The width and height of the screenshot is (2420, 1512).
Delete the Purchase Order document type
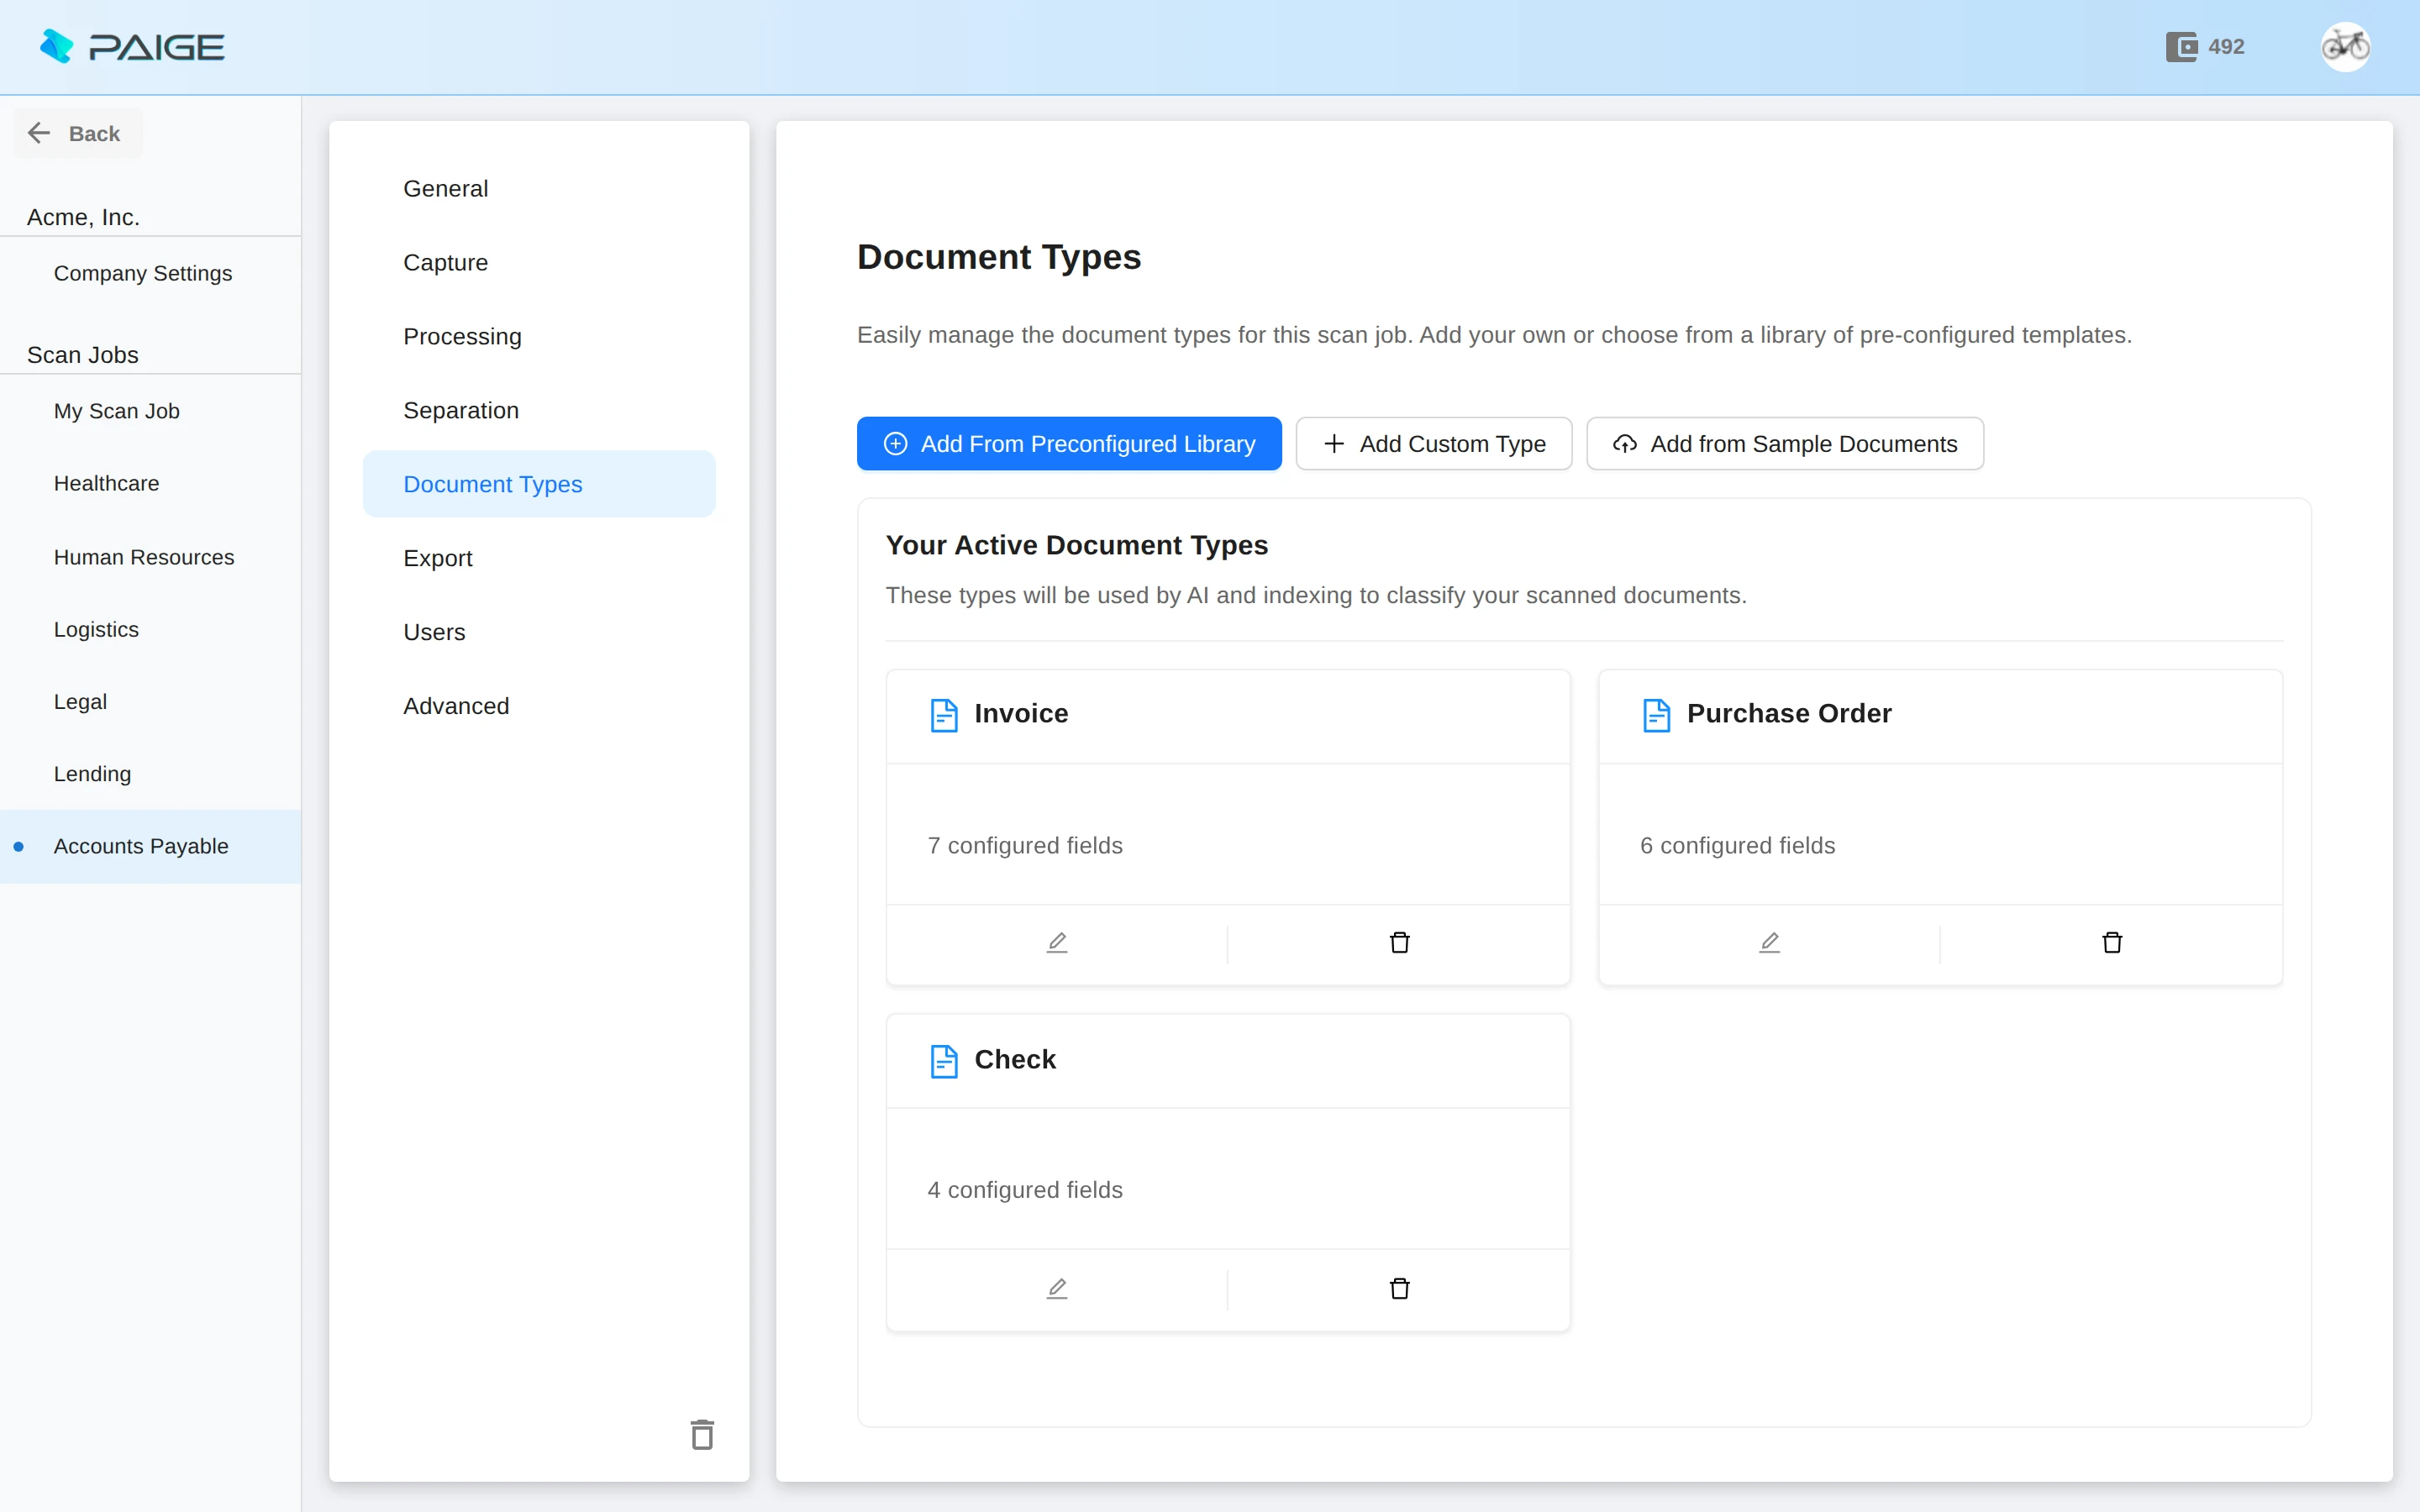click(2112, 943)
